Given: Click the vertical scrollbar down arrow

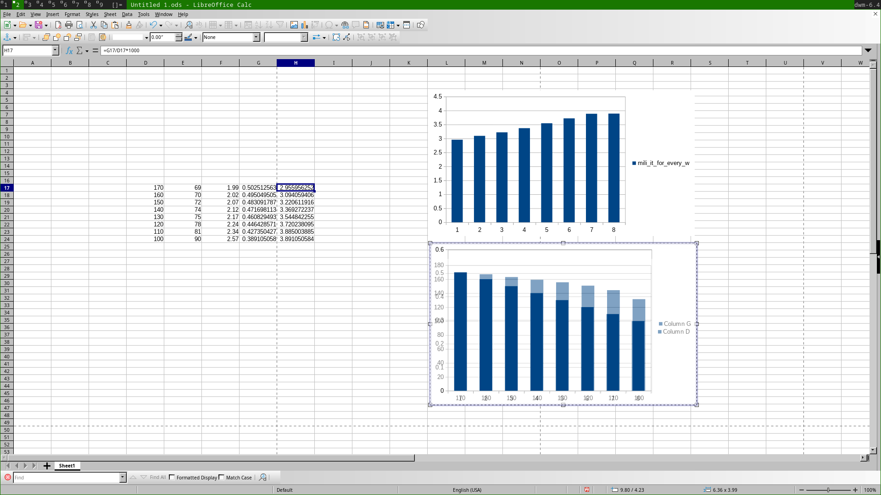Looking at the screenshot, I should (x=873, y=451).
